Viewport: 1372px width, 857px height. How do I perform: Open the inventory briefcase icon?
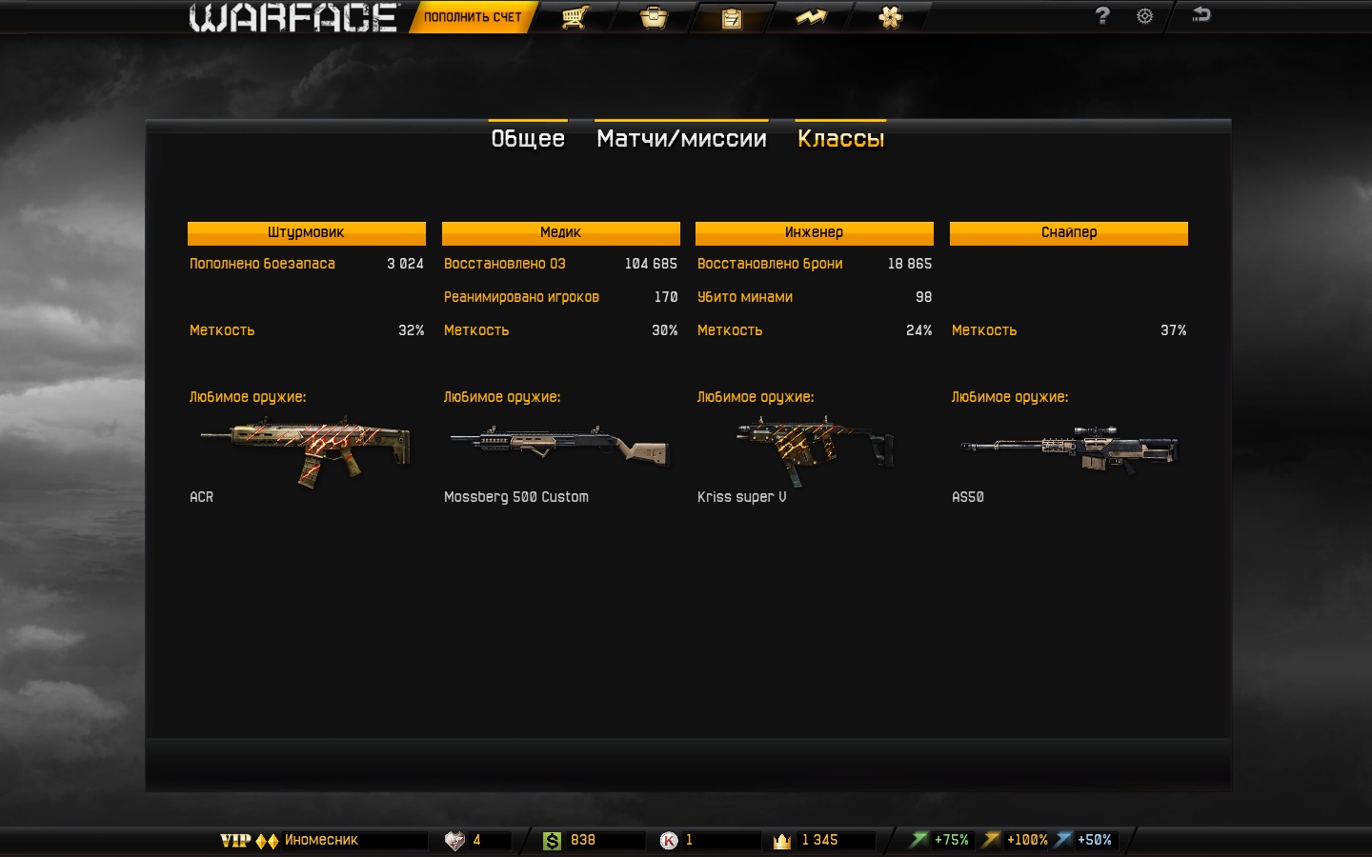click(654, 17)
